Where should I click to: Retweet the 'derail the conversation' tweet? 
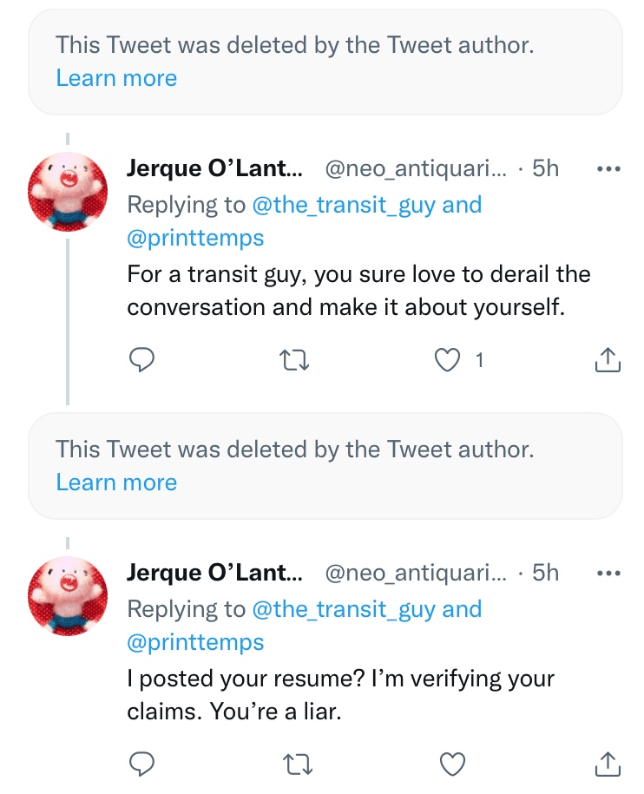[297, 360]
